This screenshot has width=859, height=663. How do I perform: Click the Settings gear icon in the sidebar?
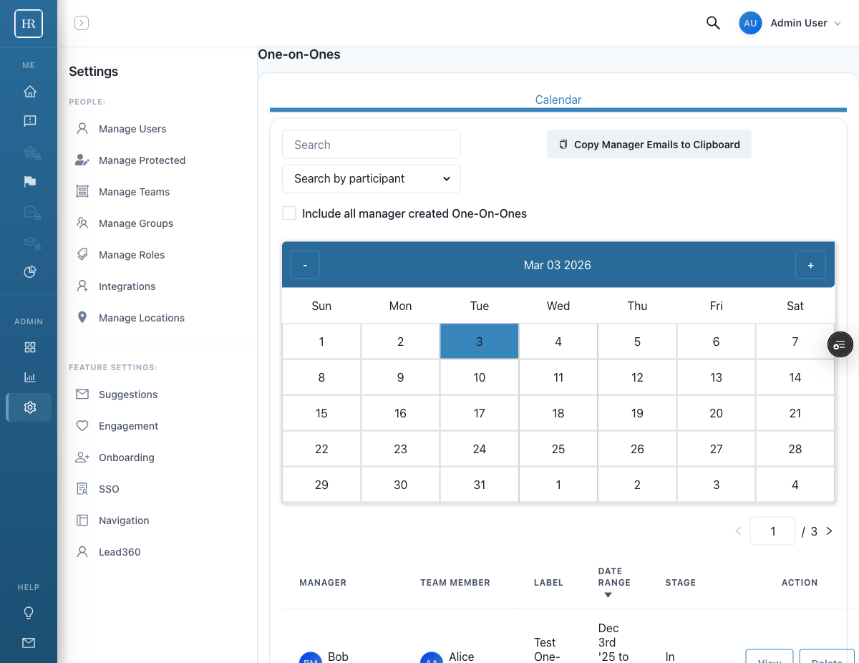(29, 407)
